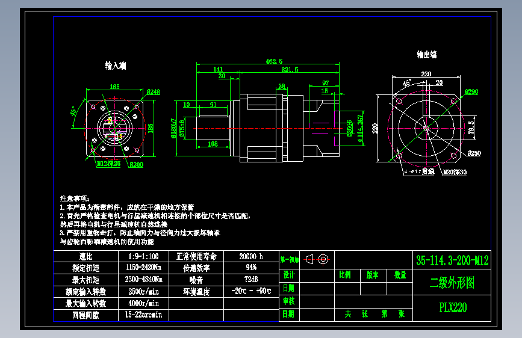Select the 输出端 view label
Viewport: 522px width, 338px height.
coord(427,54)
